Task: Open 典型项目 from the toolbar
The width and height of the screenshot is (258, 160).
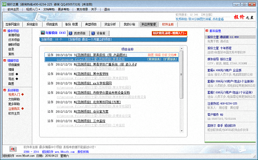Action: (91, 24)
